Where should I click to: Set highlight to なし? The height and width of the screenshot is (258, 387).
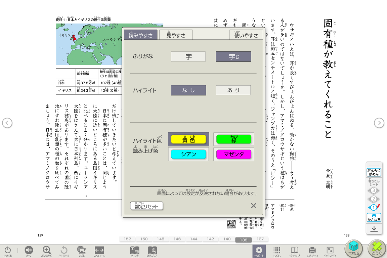pyautogui.click(x=188, y=90)
